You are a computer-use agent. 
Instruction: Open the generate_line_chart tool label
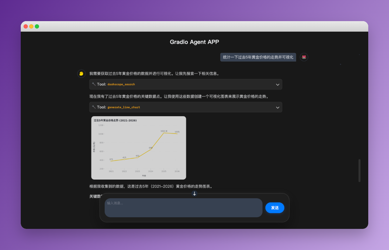coord(123,107)
